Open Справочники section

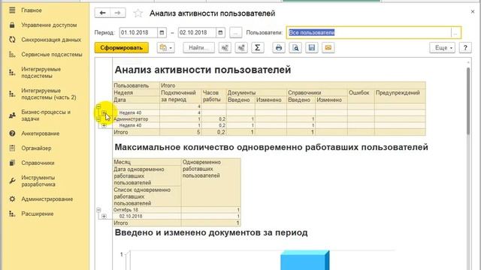[x=38, y=163]
